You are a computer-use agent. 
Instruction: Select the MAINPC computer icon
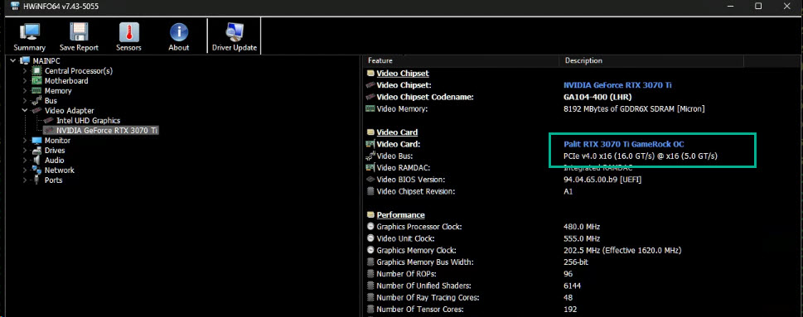(x=25, y=61)
